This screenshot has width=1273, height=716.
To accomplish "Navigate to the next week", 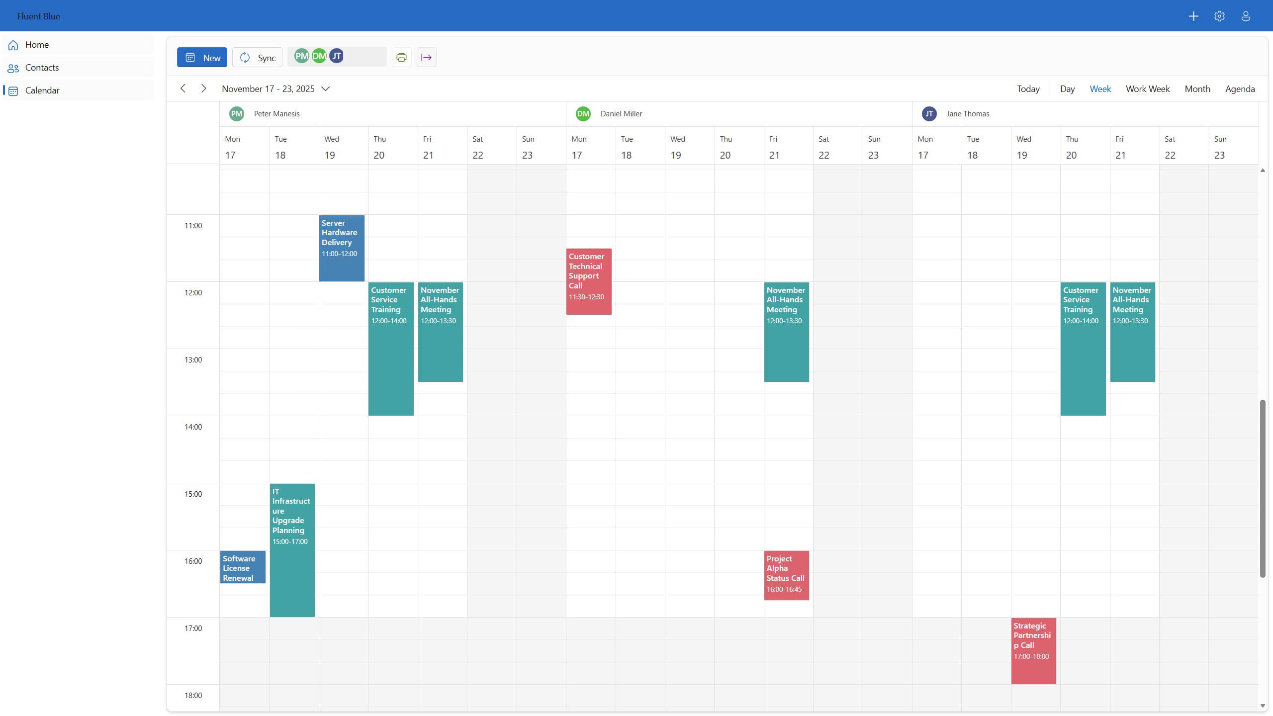I will tap(203, 88).
